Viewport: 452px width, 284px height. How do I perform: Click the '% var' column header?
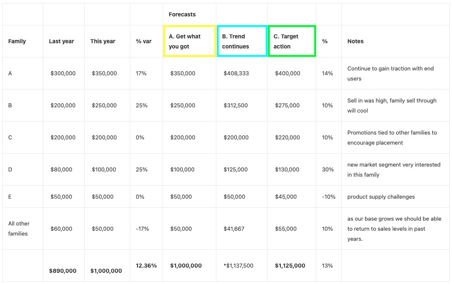point(144,41)
